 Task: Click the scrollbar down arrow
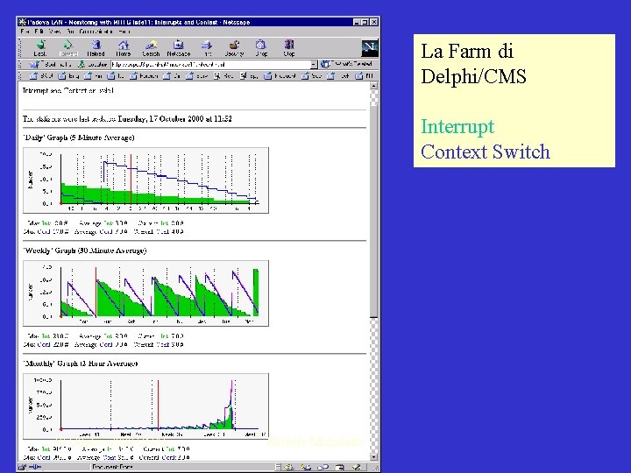point(374,457)
